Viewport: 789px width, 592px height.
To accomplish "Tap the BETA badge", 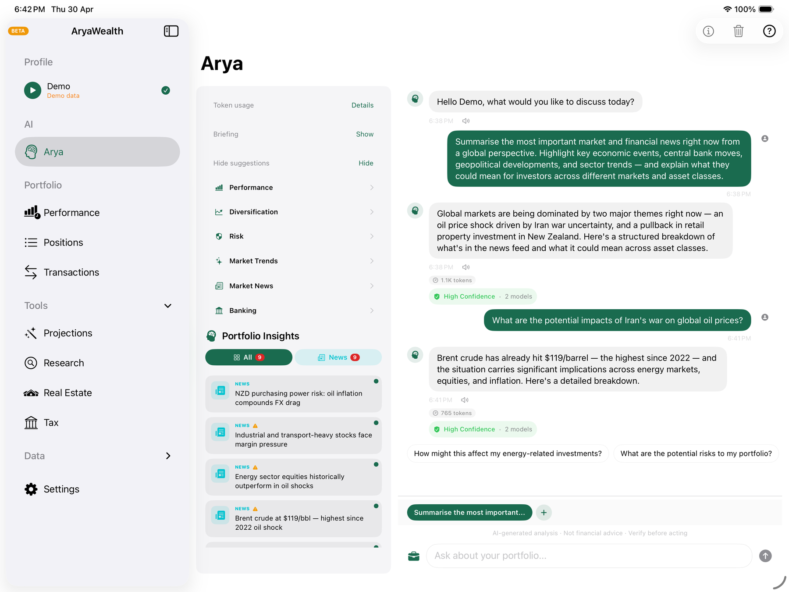I will (18, 31).
